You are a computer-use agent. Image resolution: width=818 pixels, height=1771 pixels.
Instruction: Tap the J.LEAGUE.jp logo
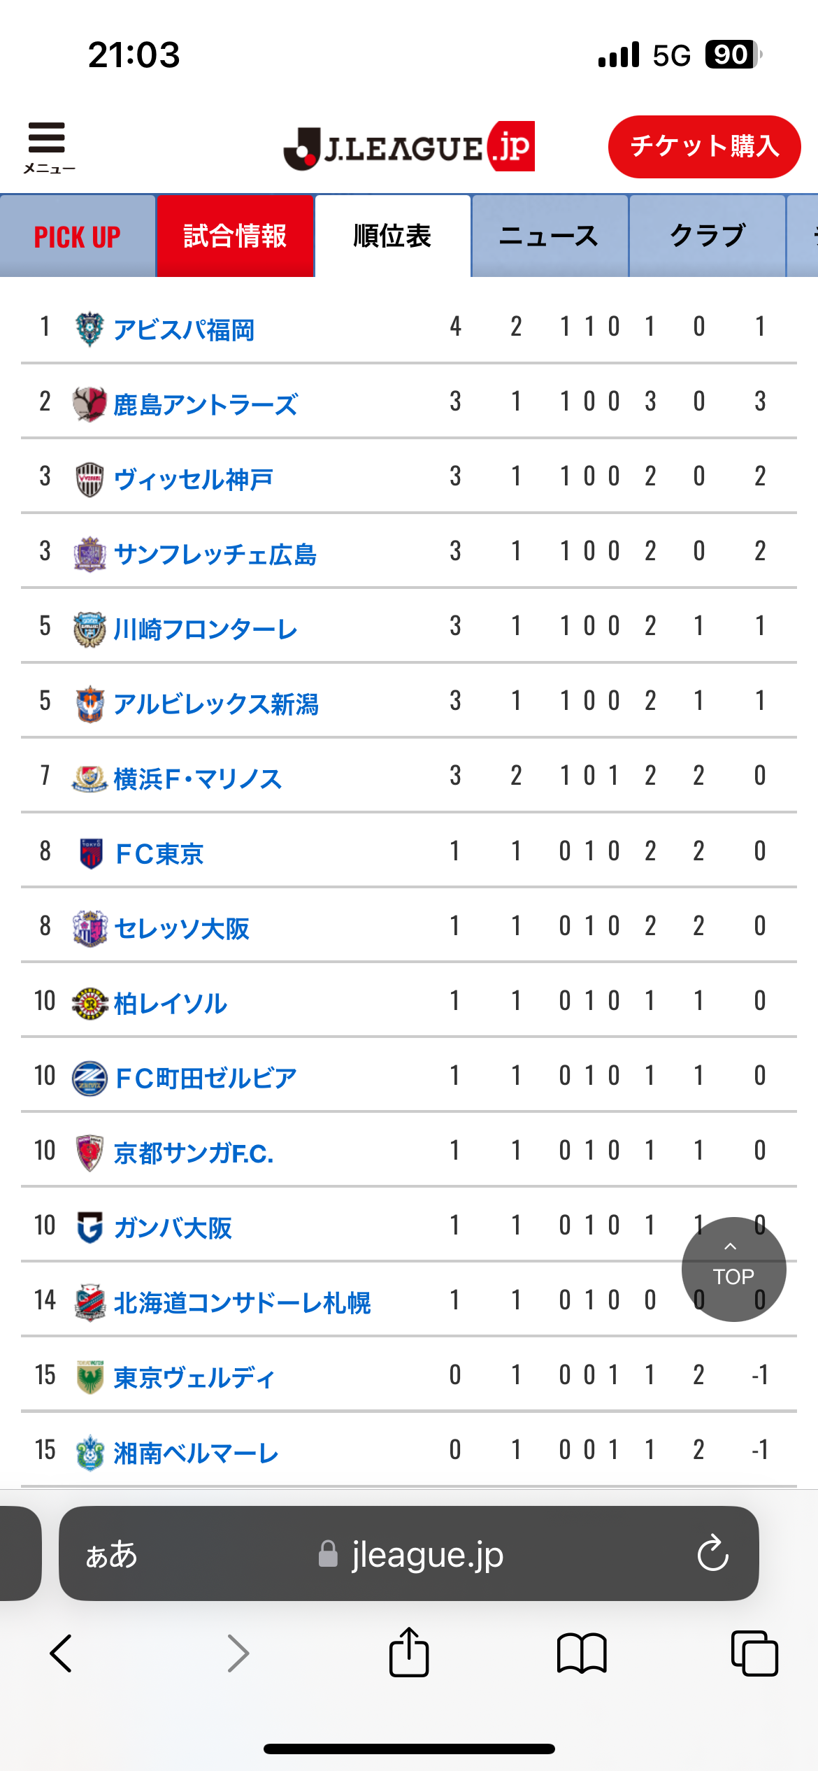tap(409, 146)
